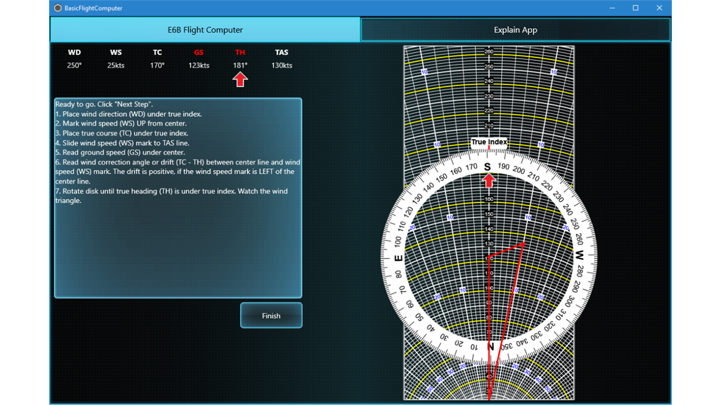Click the red arrow under TH value
This screenshot has height=405, width=721.
[x=240, y=79]
